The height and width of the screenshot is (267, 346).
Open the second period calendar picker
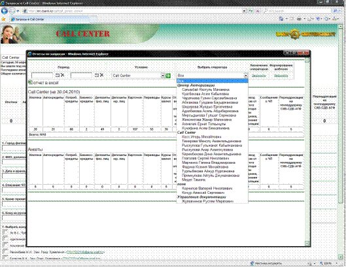(97, 75)
